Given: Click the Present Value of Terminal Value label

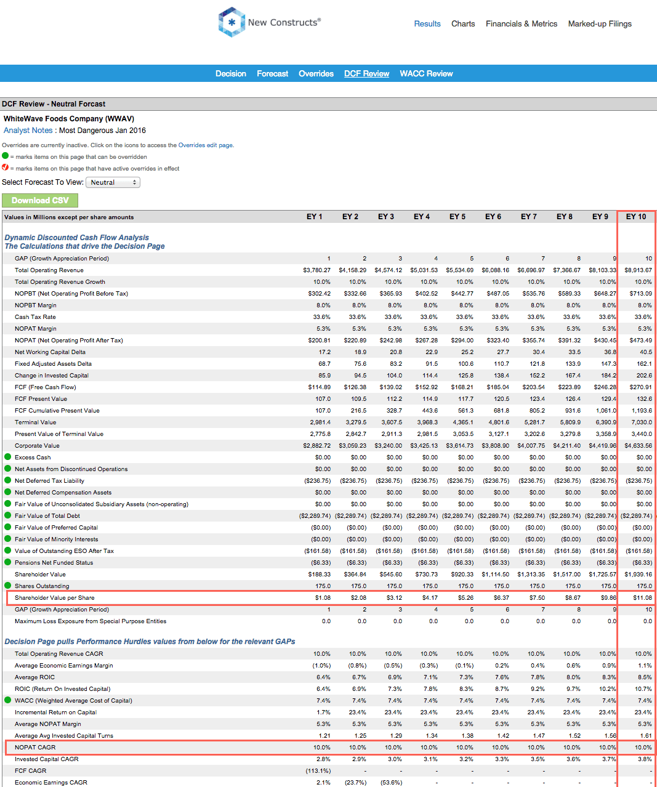Looking at the screenshot, I should click(59, 434).
